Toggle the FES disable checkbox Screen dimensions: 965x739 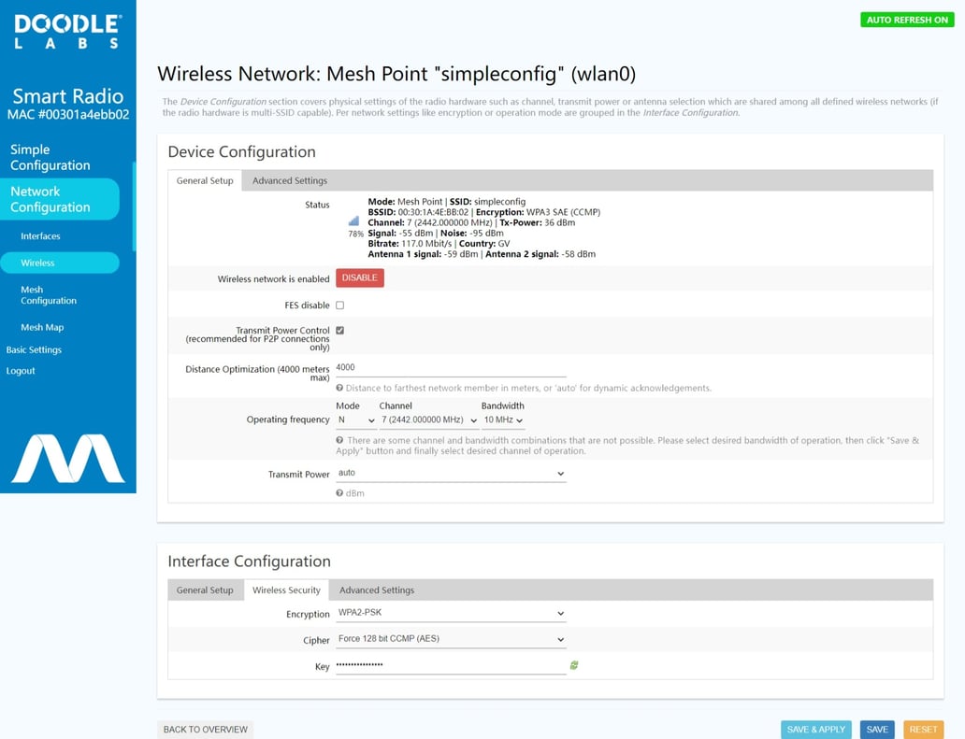tap(340, 306)
